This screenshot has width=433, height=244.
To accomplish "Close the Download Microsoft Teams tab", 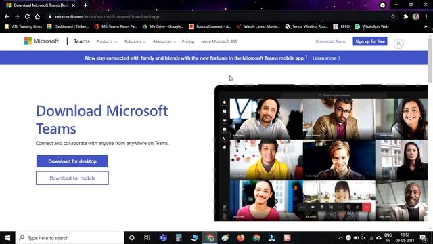I will (x=74, y=5).
